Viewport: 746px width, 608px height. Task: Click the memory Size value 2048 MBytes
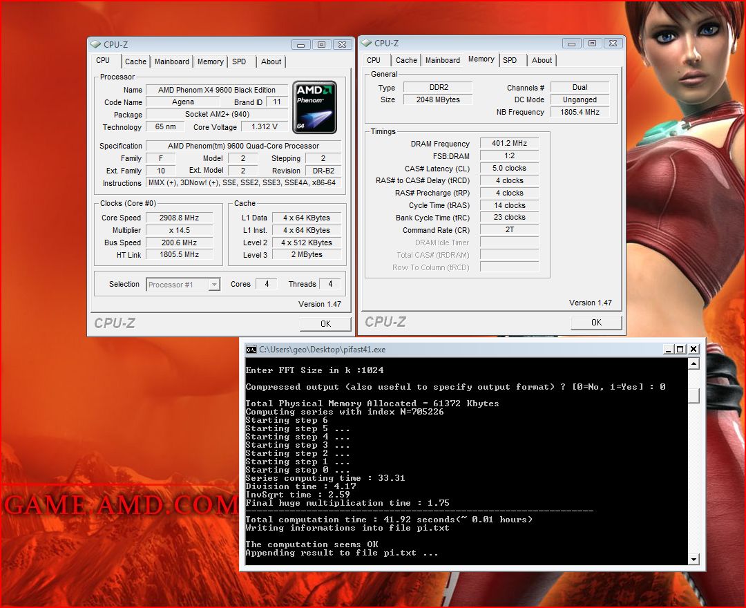tap(438, 100)
